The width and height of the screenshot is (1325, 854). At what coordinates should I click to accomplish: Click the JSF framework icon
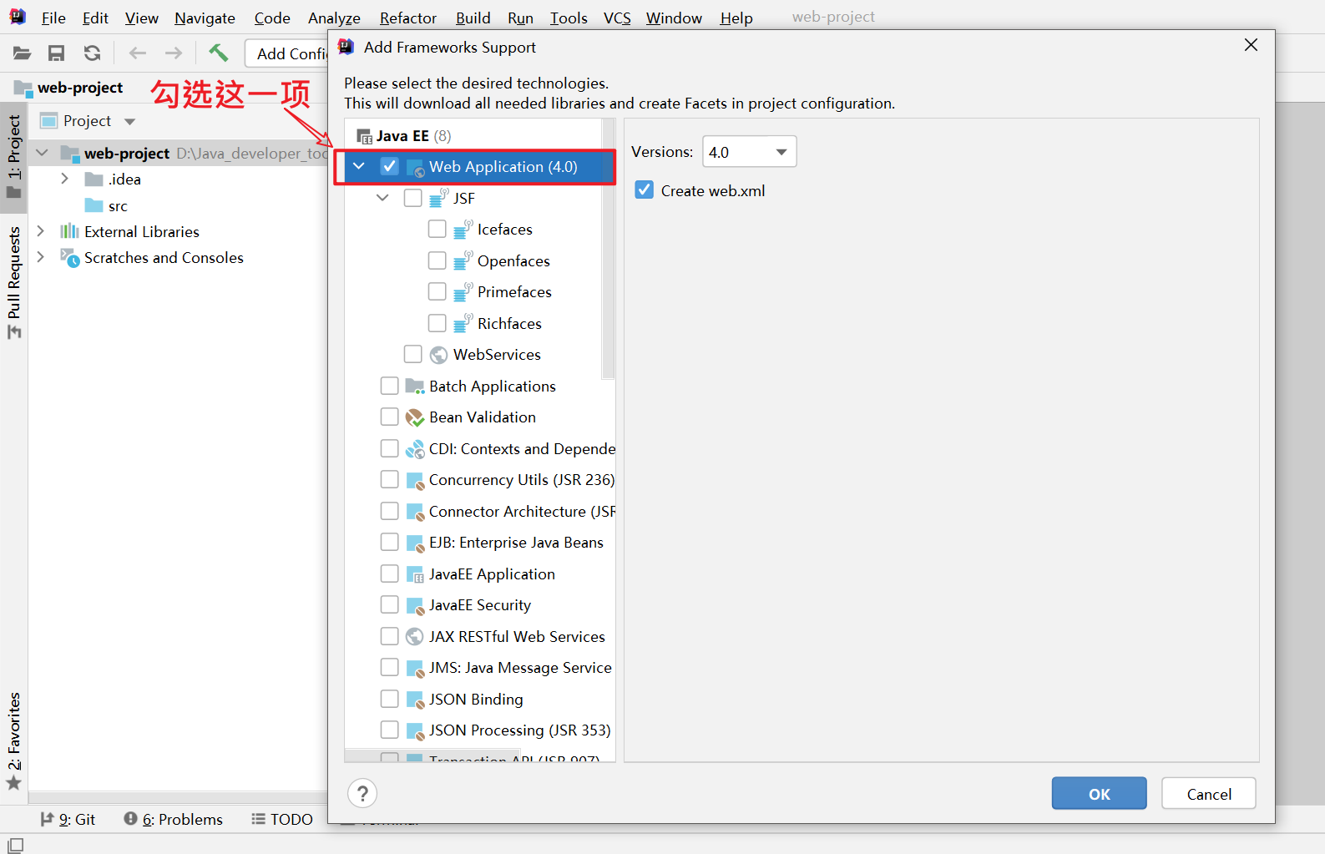438,198
